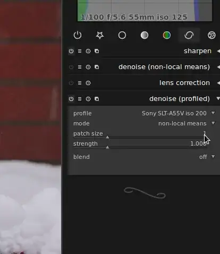220x254 pixels.
Task: Enable denoise (non-local means) module
Action: tap(71, 67)
